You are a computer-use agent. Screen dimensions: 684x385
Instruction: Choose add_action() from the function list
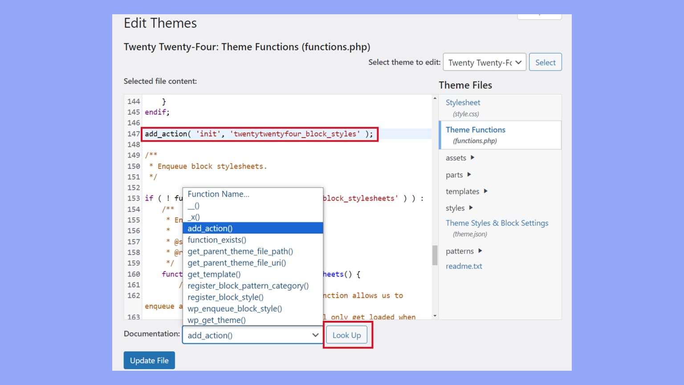tap(209, 228)
